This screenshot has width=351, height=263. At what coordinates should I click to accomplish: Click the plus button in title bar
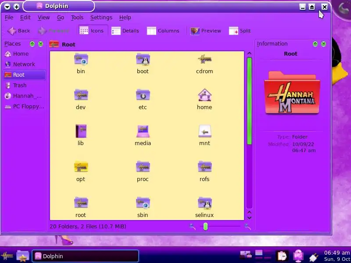(x=16, y=7)
